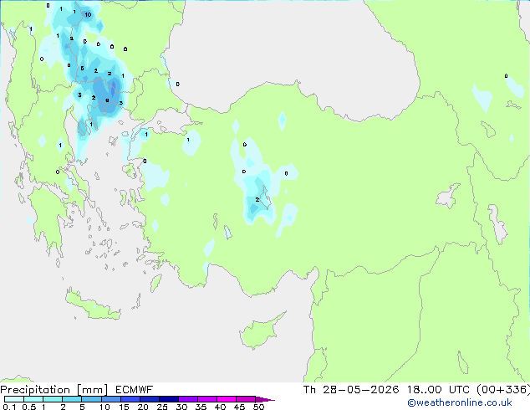Click the '18..00 UTC' time text

[x=438, y=390]
